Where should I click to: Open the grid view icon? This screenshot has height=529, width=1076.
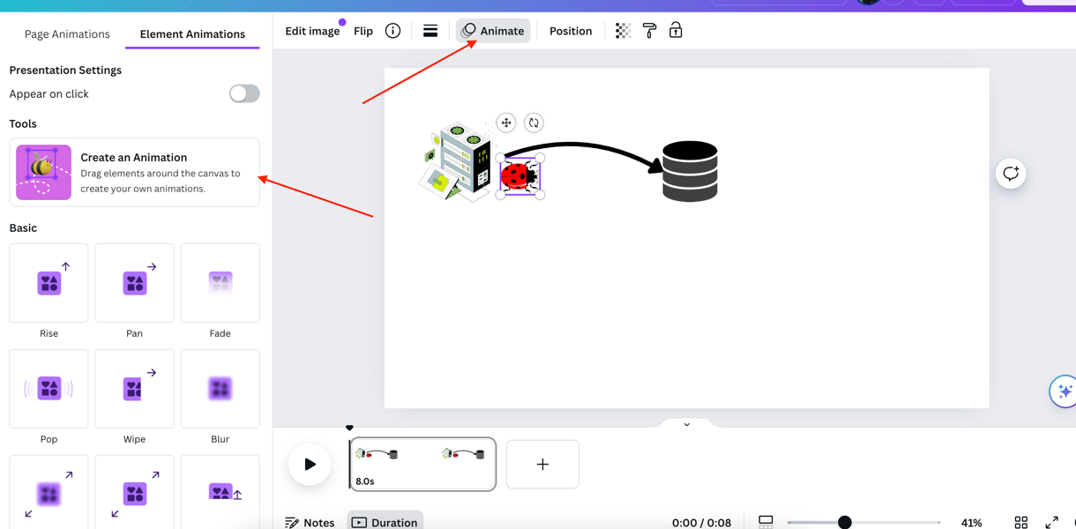click(1021, 523)
